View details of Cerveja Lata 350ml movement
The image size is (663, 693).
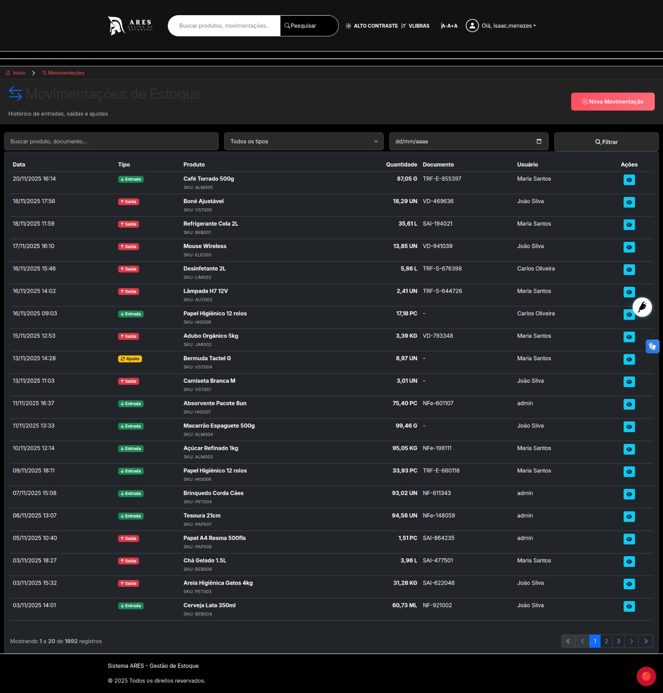[x=629, y=607]
